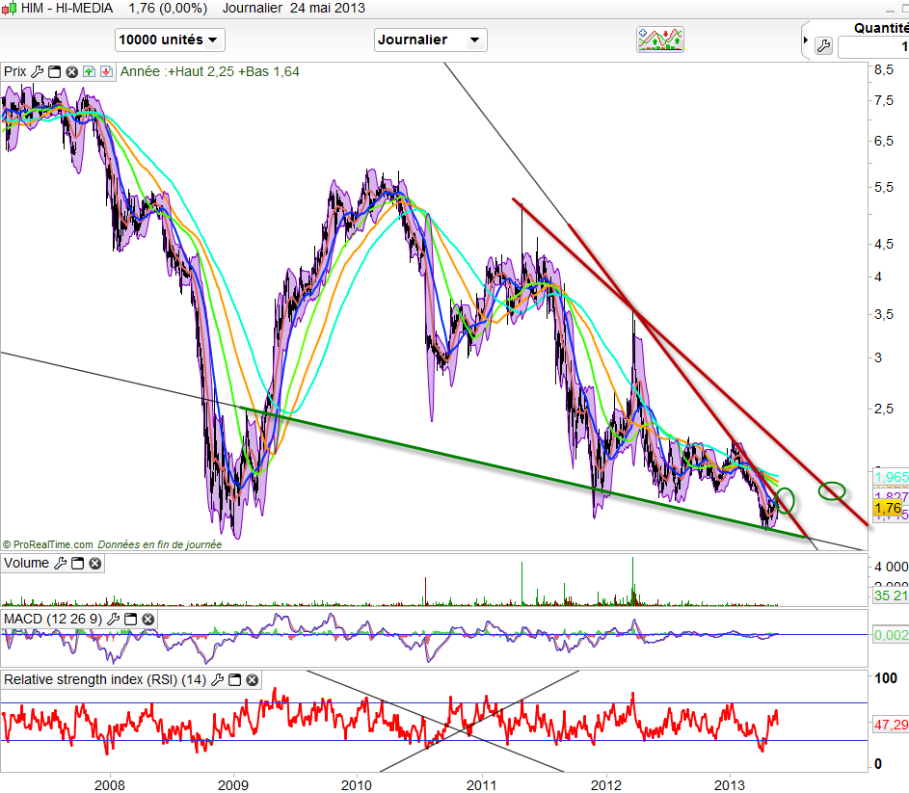Viewport: 909px width, 793px height.
Task: Open the 10000 unités dropdown
Action: [170, 40]
